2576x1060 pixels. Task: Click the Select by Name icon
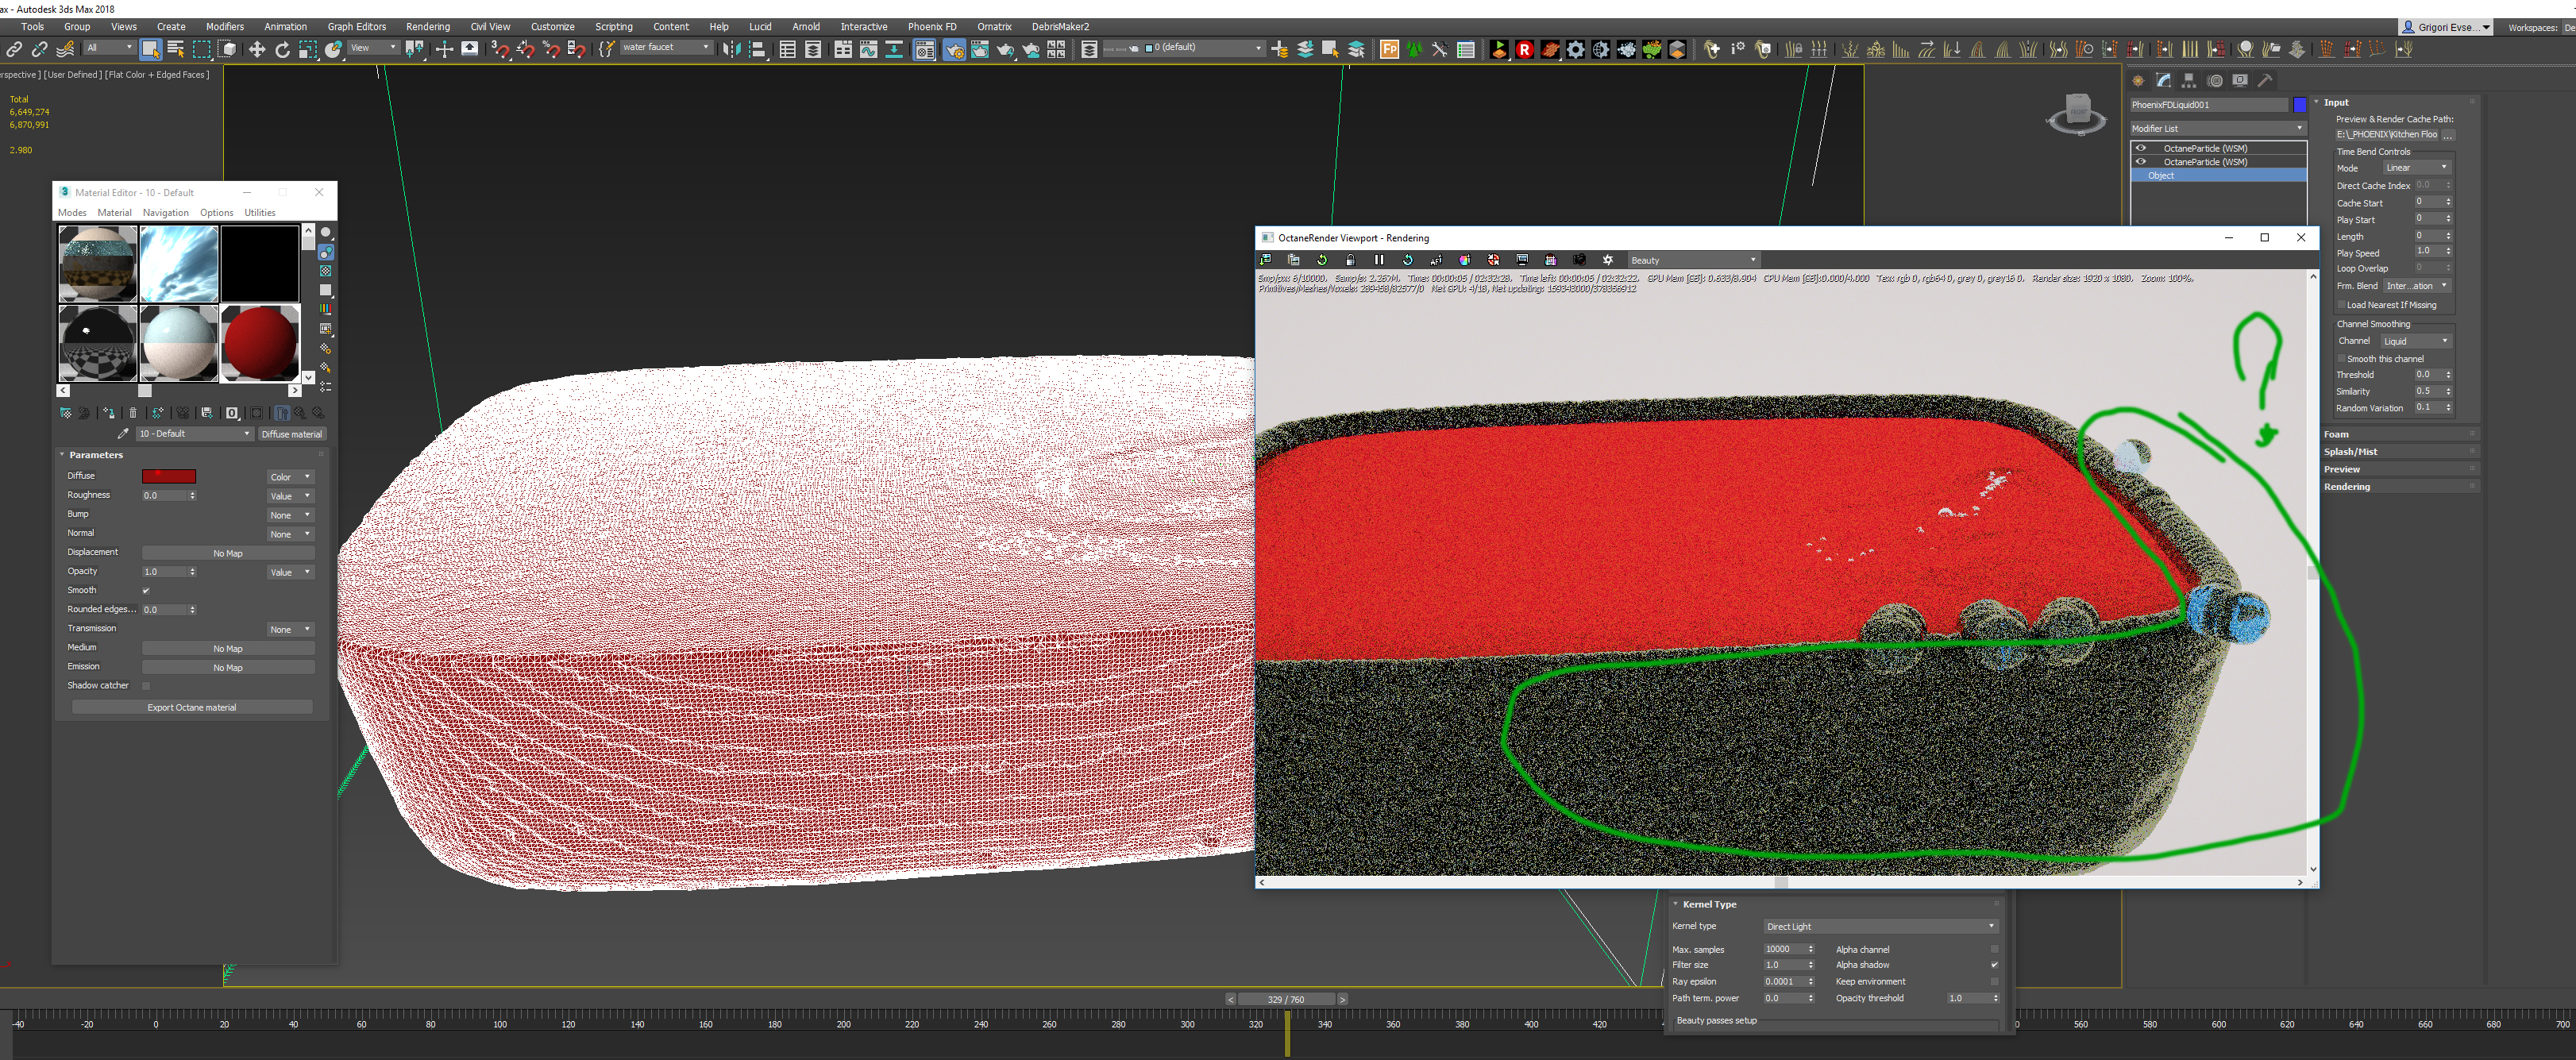pos(176,49)
